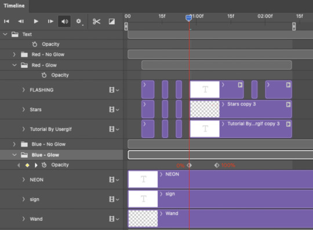Expand the Blue - No Glow group
The height and width of the screenshot is (230, 313).
[14, 144]
